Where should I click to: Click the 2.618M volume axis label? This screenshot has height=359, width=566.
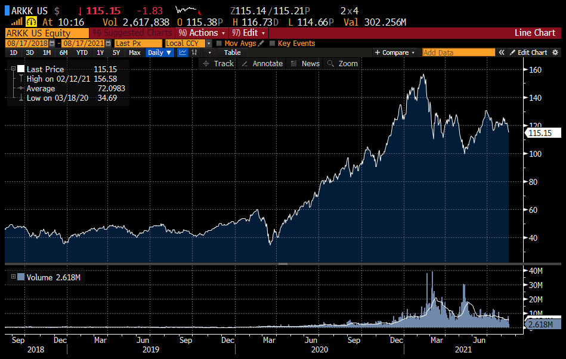(x=543, y=324)
